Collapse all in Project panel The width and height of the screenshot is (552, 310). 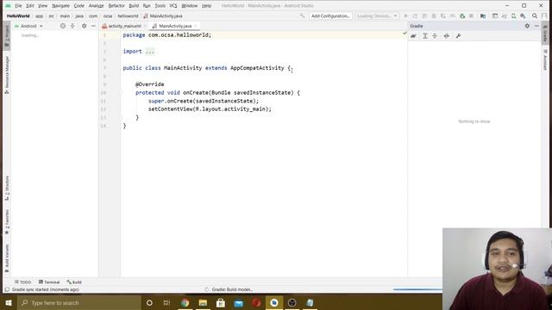[x=72, y=26]
